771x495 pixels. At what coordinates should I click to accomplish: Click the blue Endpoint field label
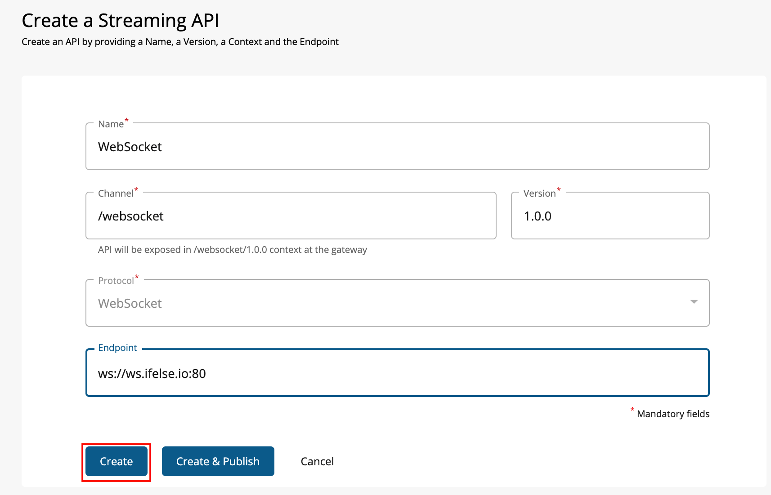117,348
